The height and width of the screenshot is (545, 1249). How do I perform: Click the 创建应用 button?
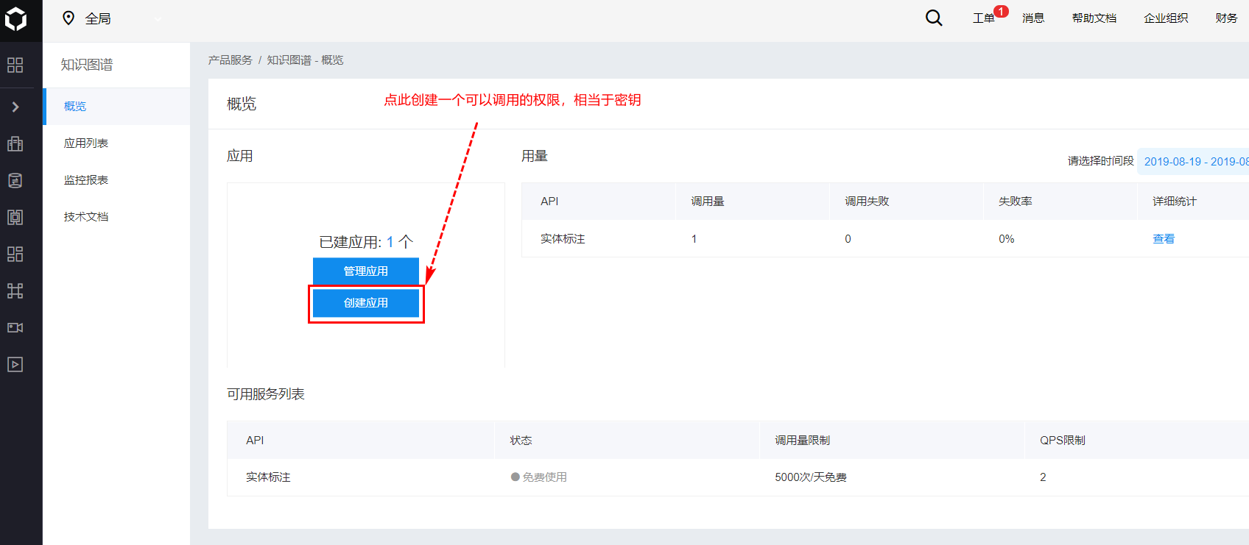click(x=366, y=303)
